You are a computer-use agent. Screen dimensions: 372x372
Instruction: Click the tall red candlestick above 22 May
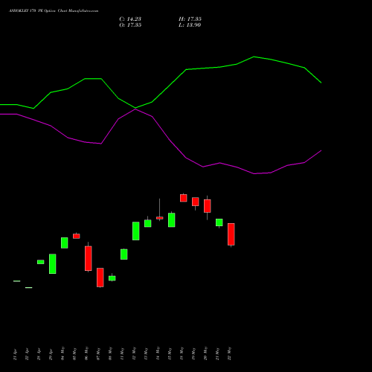point(231,234)
